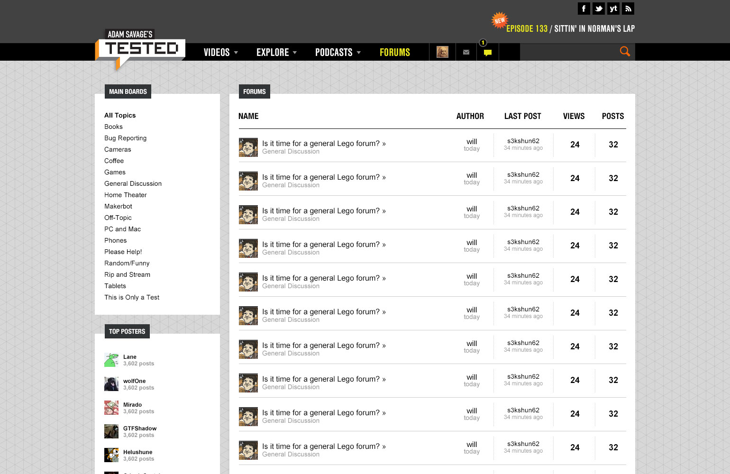
Task: Open the YouTube social icon
Action: pyautogui.click(x=613, y=9)
